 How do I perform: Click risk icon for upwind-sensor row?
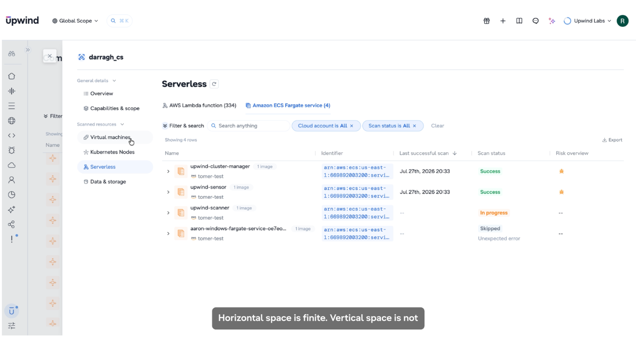coord(561,192)
